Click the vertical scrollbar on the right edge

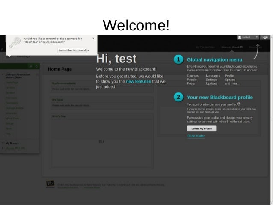click(x=271, y=119)
